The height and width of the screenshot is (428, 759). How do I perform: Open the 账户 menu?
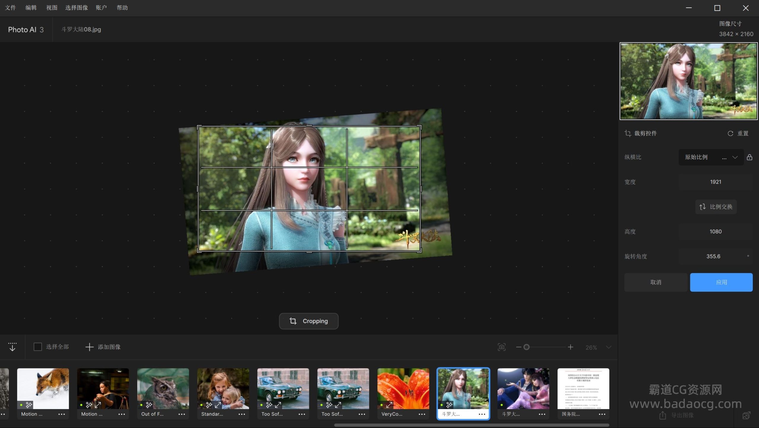(x=101, y=8)
